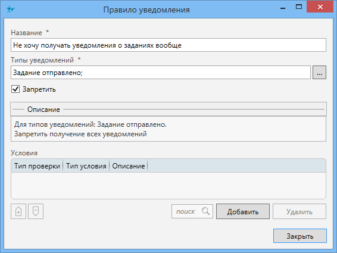Sort by the Тип проверки column header
337x253 pixels.
coord(37,166)
